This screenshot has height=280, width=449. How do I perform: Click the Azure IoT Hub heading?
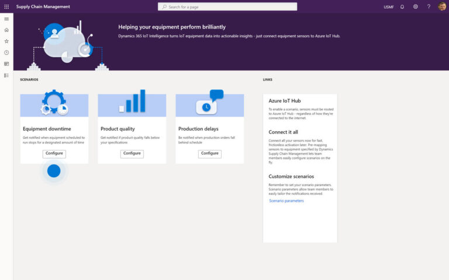click(x=285, y=101)
